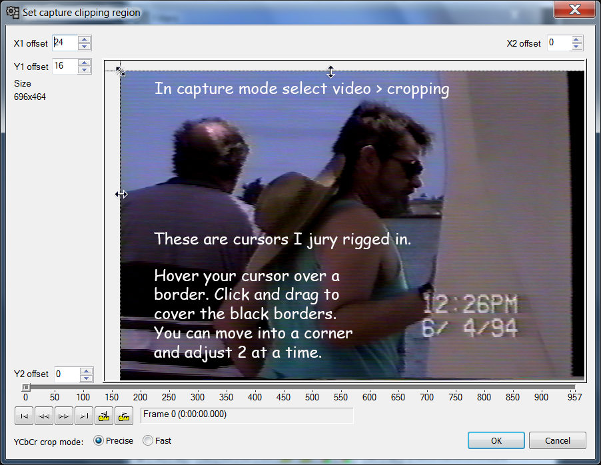Click the frame position slider thumb
Image resolution: width=601 pixels, height=465 pixels.
[26, 387]
